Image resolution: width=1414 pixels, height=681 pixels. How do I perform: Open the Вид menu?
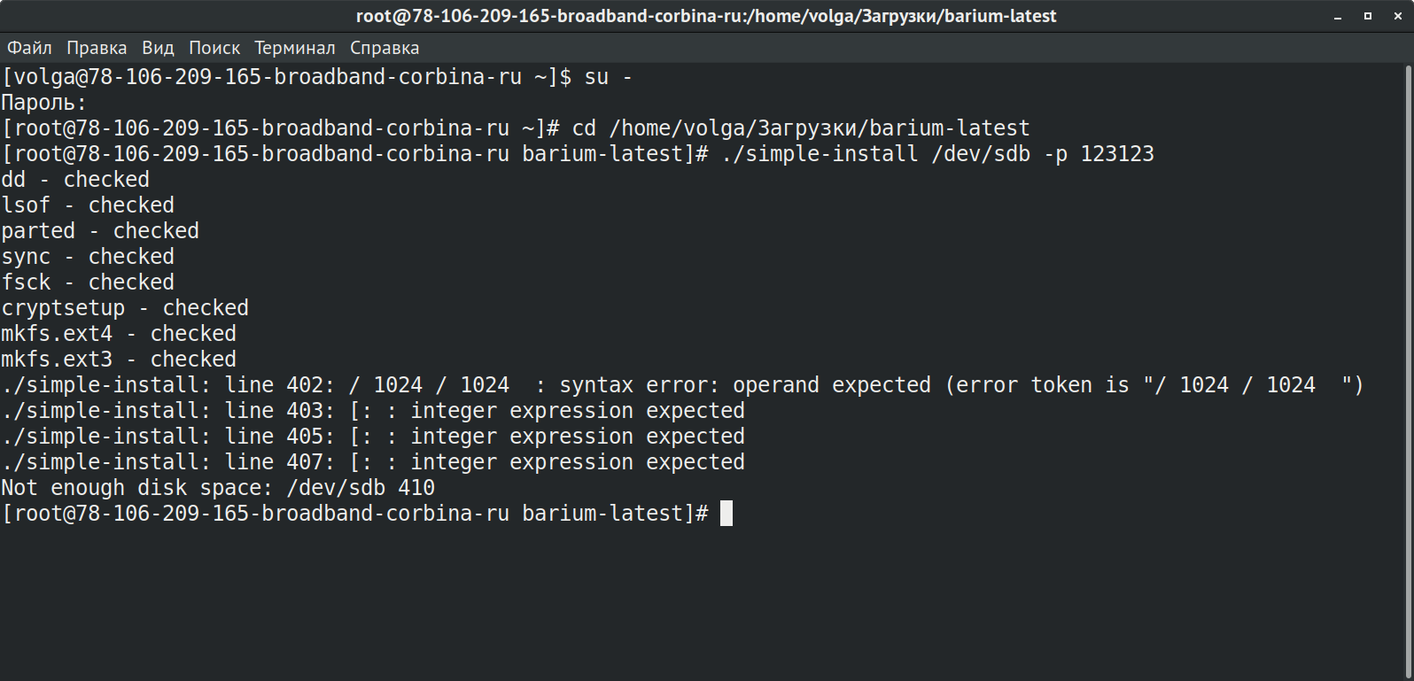(158, 48)
